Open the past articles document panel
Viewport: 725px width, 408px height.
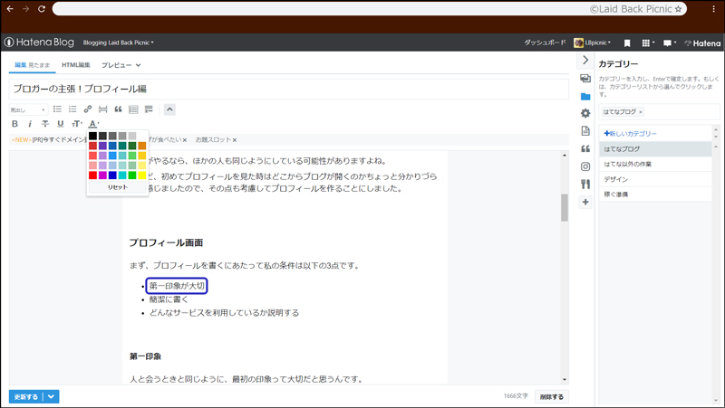coord(585,130)
